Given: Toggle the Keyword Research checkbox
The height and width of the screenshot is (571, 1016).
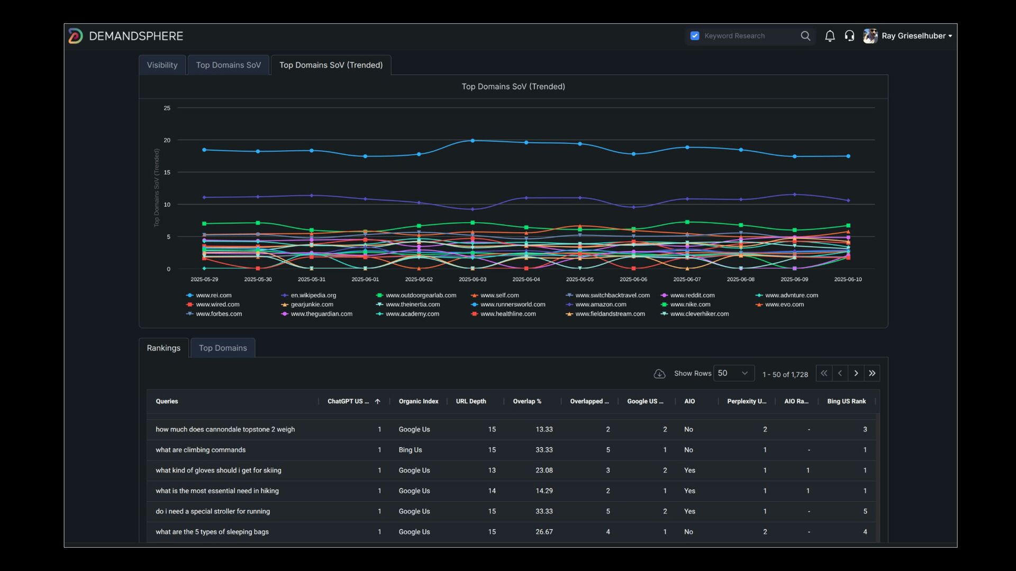Looking at the screenshot, I should 695,36.
